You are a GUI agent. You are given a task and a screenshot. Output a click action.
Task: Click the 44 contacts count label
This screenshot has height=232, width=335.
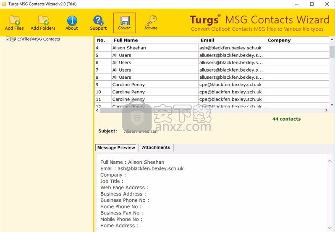(x=286, y=119)
